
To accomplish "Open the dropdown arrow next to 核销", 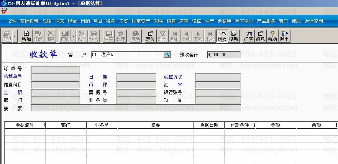I will [x=73, y=36].
